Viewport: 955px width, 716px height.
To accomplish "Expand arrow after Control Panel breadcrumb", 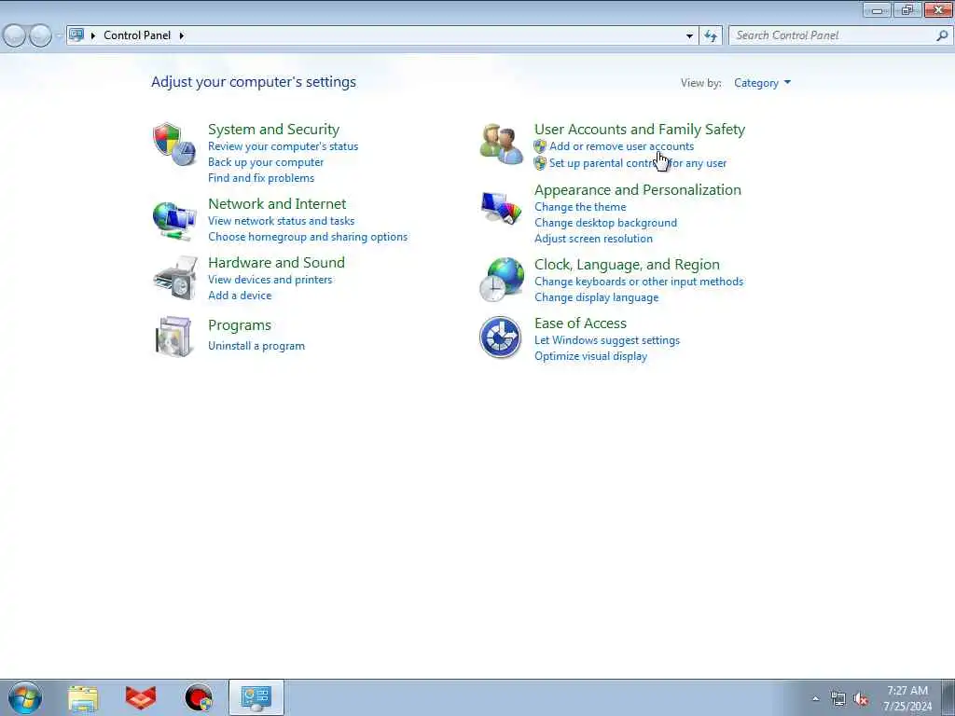I will tap(182, 35).
